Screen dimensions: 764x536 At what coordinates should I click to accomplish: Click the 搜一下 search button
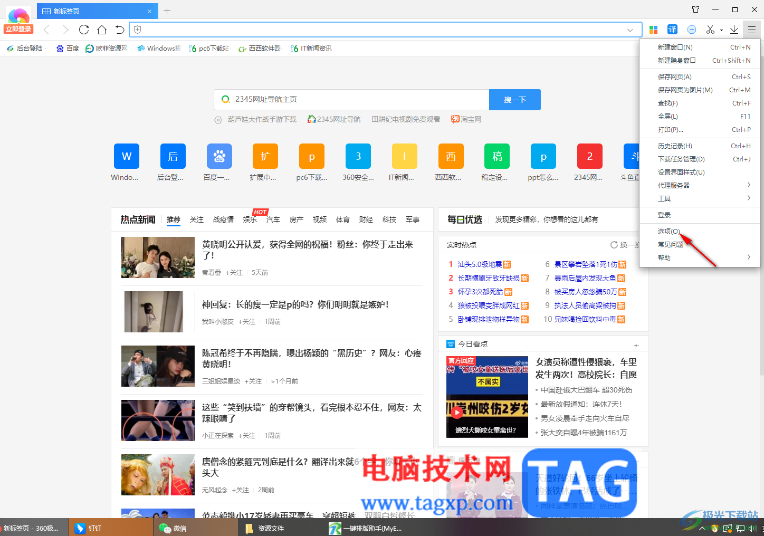click(x=514, y=99)
